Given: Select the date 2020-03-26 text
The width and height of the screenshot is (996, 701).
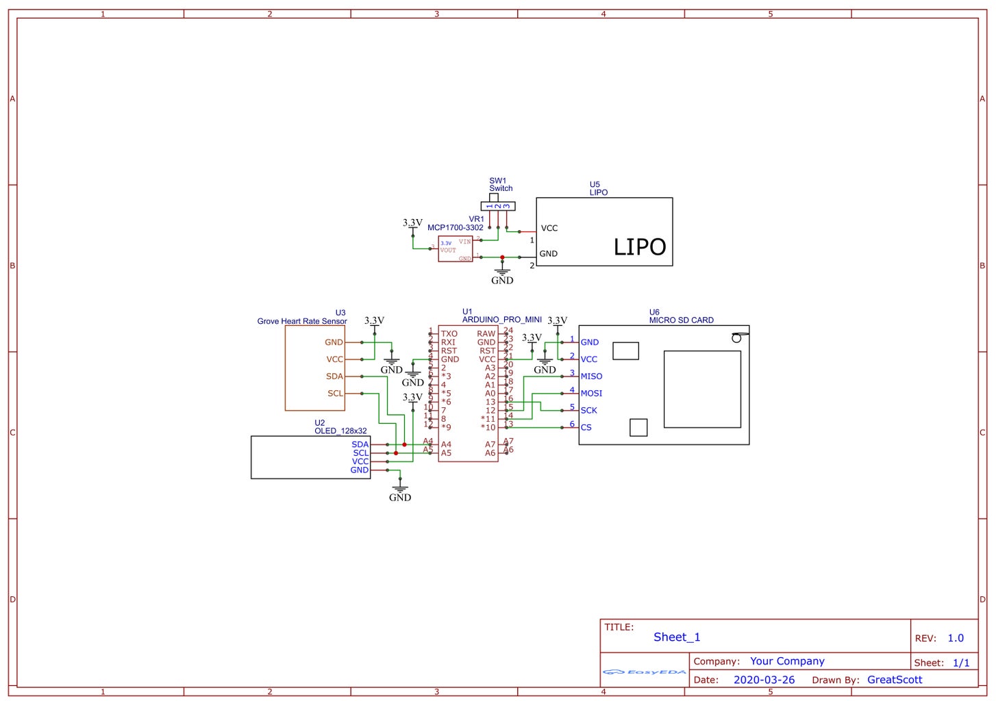Looking at the screenshot, I should pyautogui.click(x=764, y=680).
